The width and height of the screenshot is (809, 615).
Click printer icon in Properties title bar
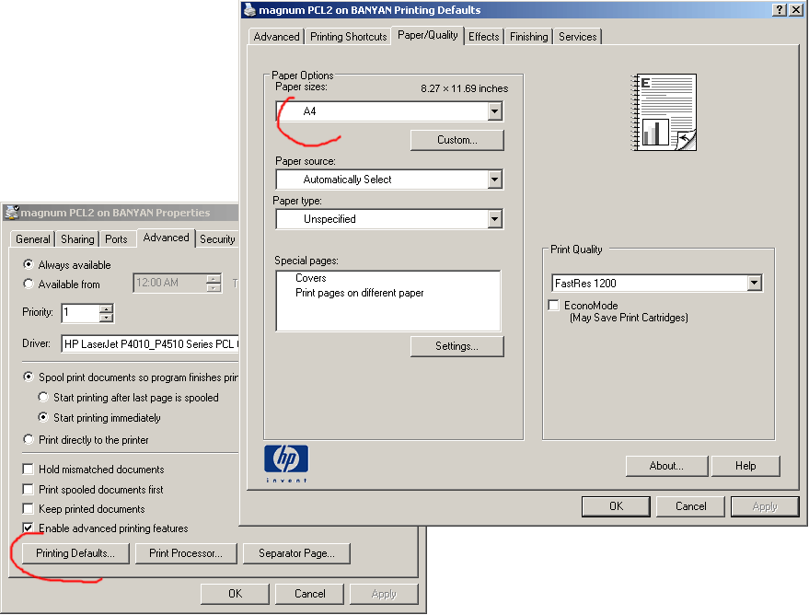[x=11, y=213]
